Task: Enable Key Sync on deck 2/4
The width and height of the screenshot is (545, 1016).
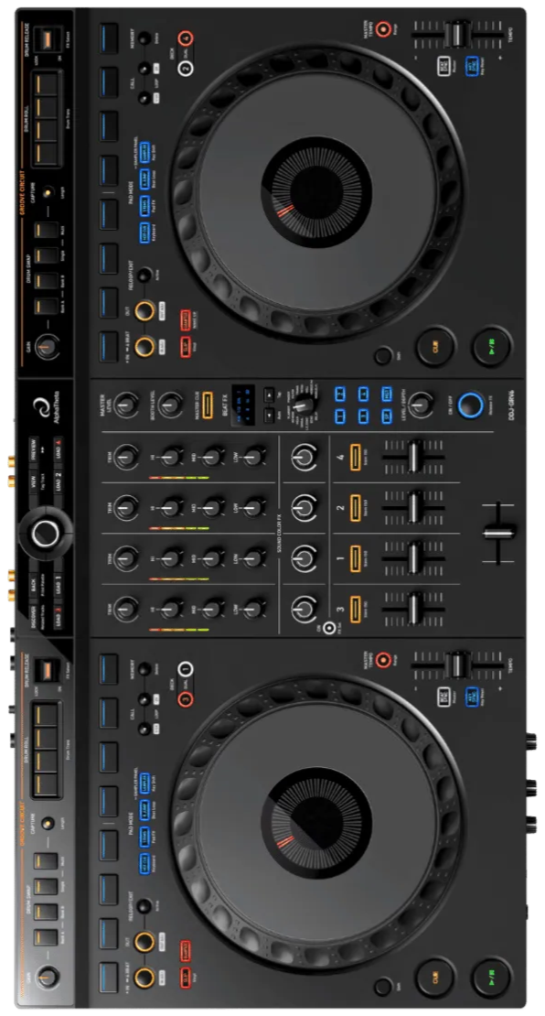Action: click(x=472, y=66)
